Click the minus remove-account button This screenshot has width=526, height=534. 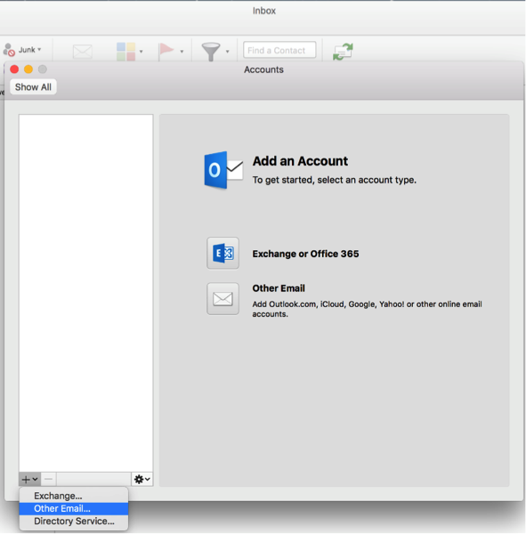[48, 479]
